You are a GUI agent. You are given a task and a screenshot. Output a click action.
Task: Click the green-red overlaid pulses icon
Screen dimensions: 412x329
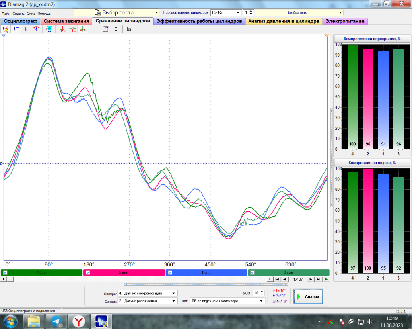(62, 29)
